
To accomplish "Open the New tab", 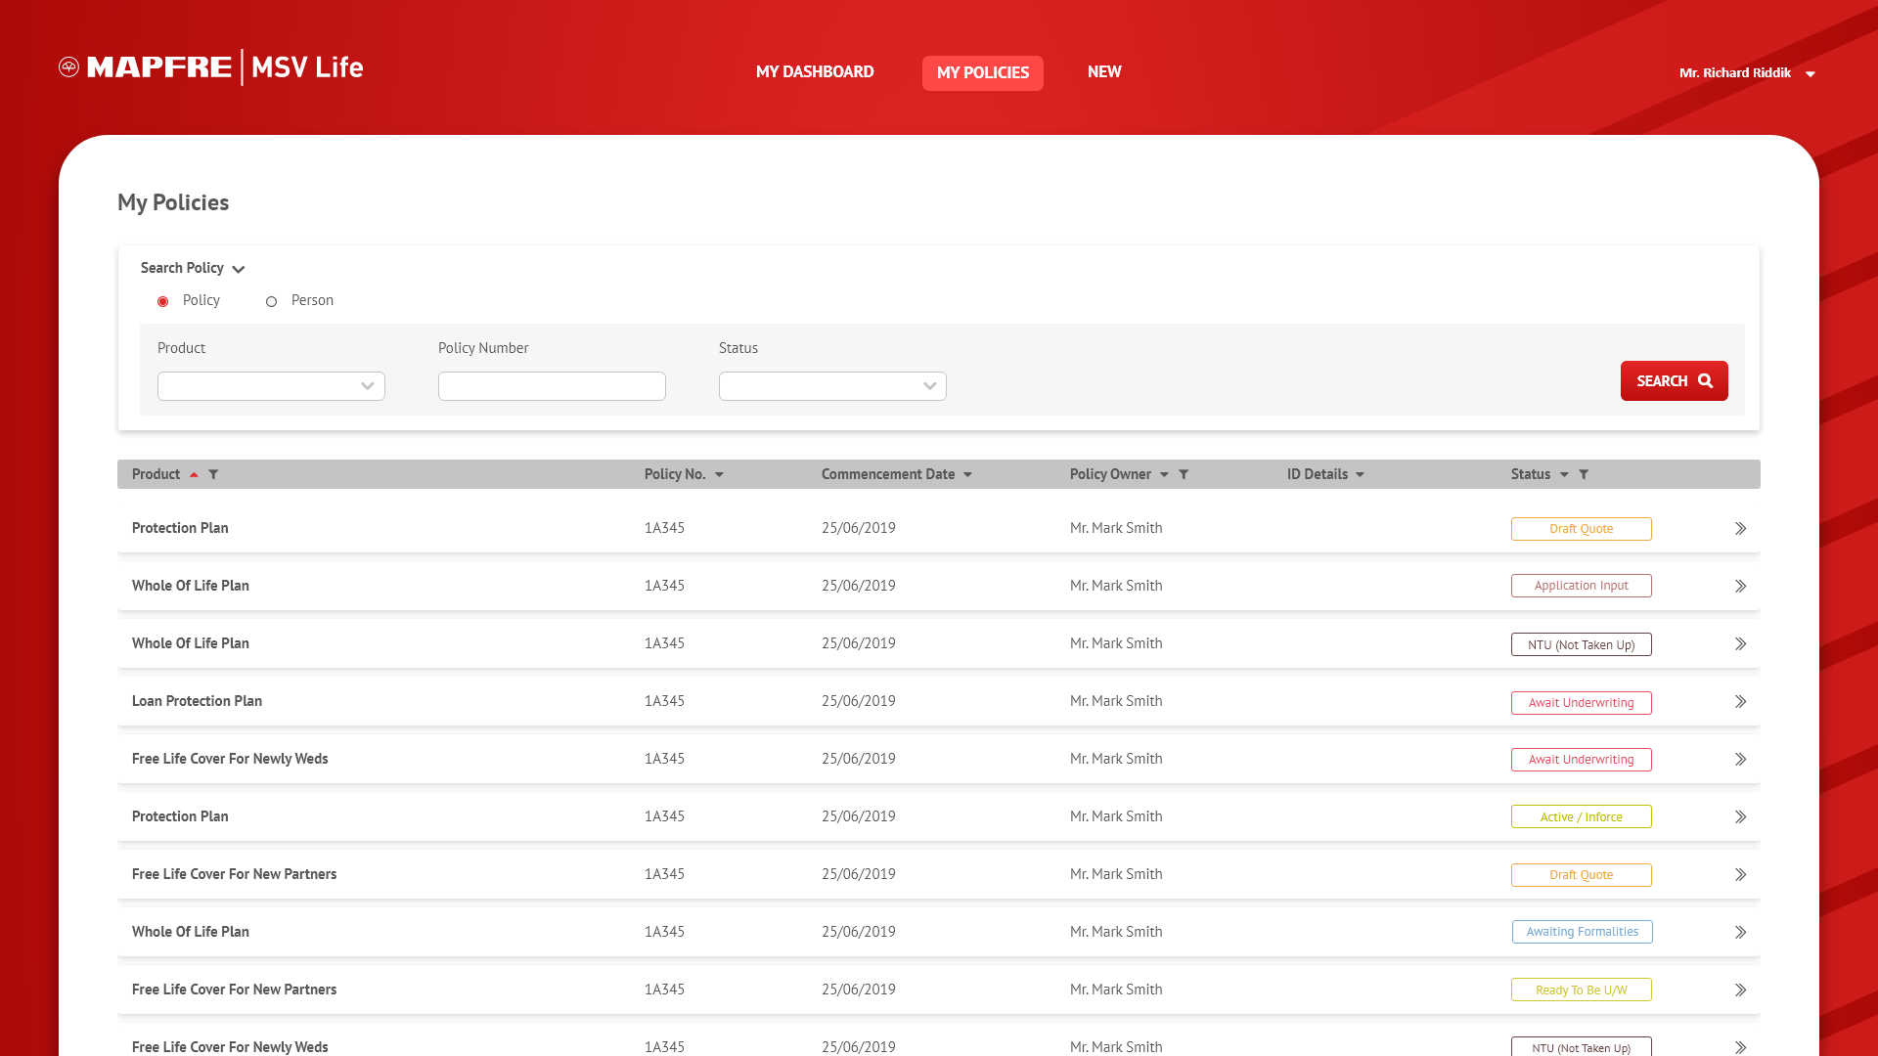I will pyautogui.click(x=1104, y=72).
